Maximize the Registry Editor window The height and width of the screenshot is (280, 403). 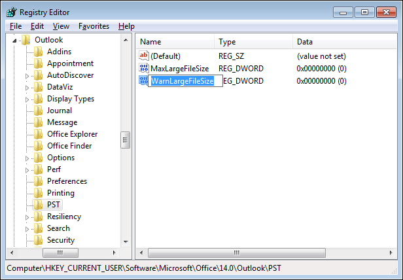tap(364, 12)
